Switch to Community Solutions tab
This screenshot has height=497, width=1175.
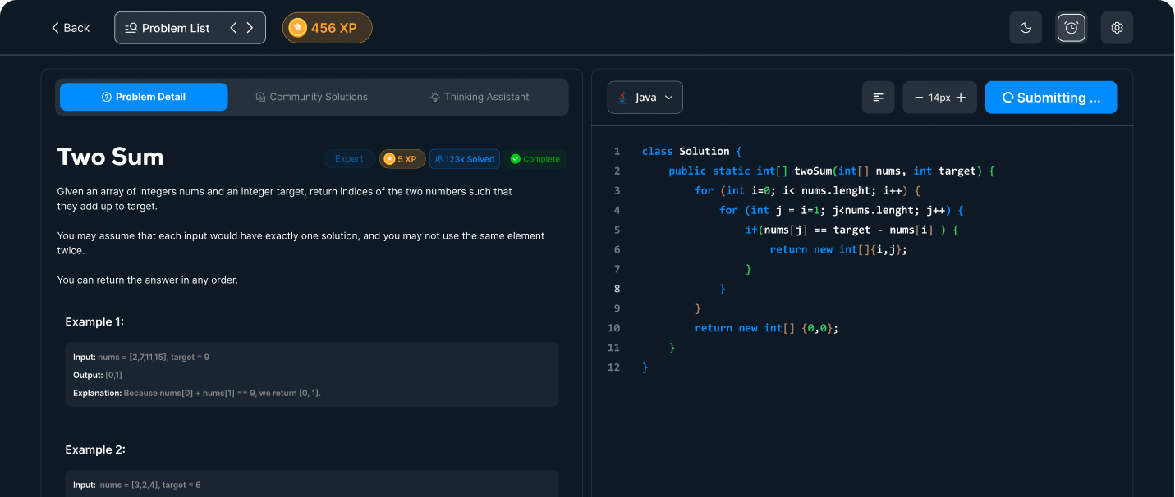tap(311, 97)
